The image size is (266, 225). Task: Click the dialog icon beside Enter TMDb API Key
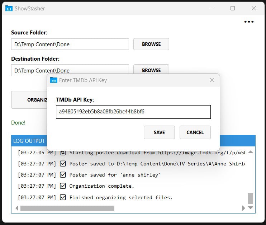pos(54,80)
